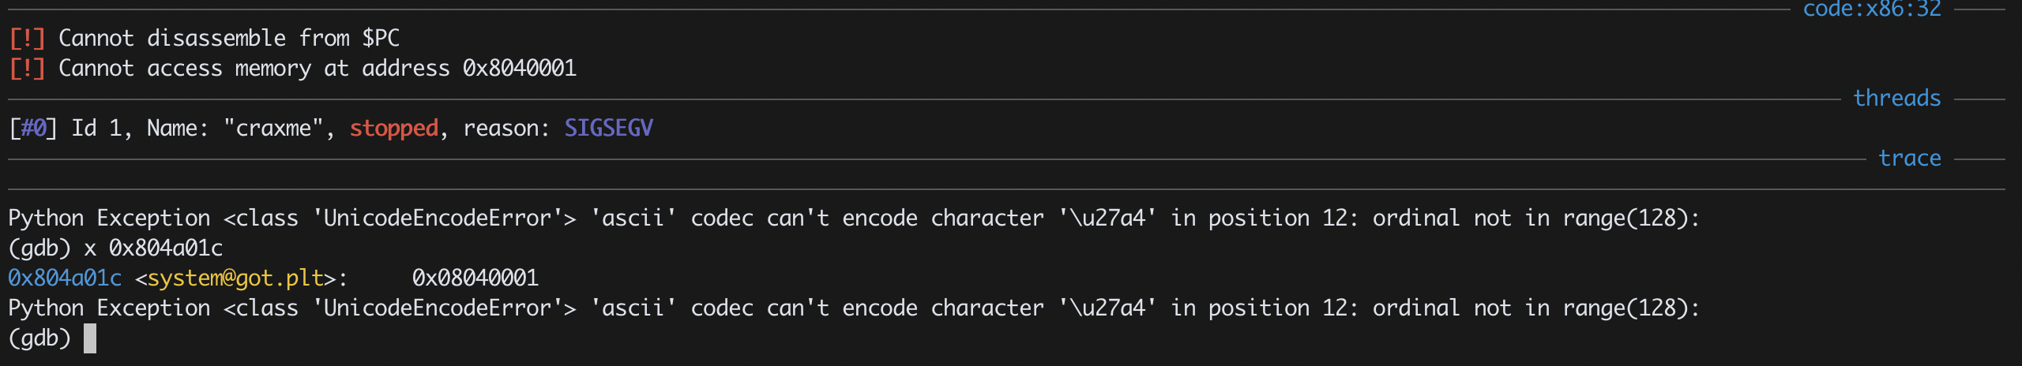Viewport: 2022px width, 366px height.
Task: Click the blue address 0x804a01c
Action: click(x=65, y=278)
